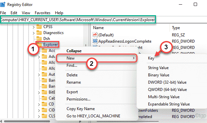The image size is (207, 123).
Task: Click the (Default) string value icon
Action: click(x=95, y=35)
